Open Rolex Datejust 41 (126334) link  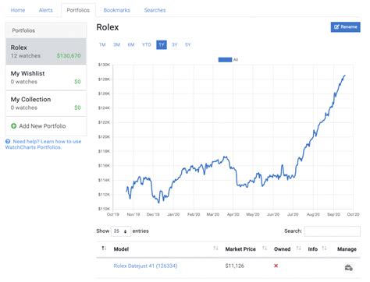click(x=145, y=266)
